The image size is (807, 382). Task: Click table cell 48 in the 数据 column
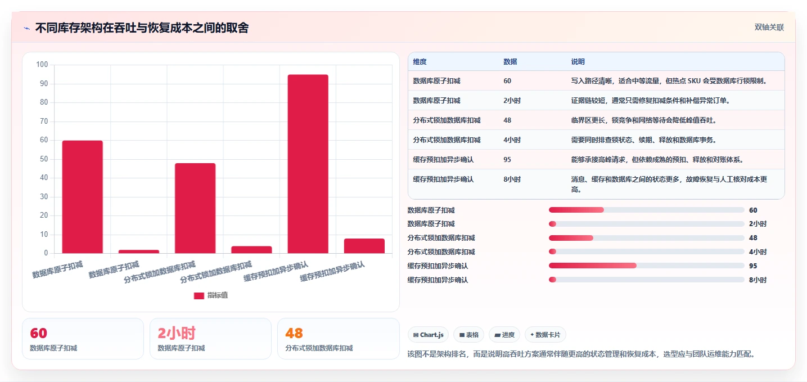coord(507,120)
